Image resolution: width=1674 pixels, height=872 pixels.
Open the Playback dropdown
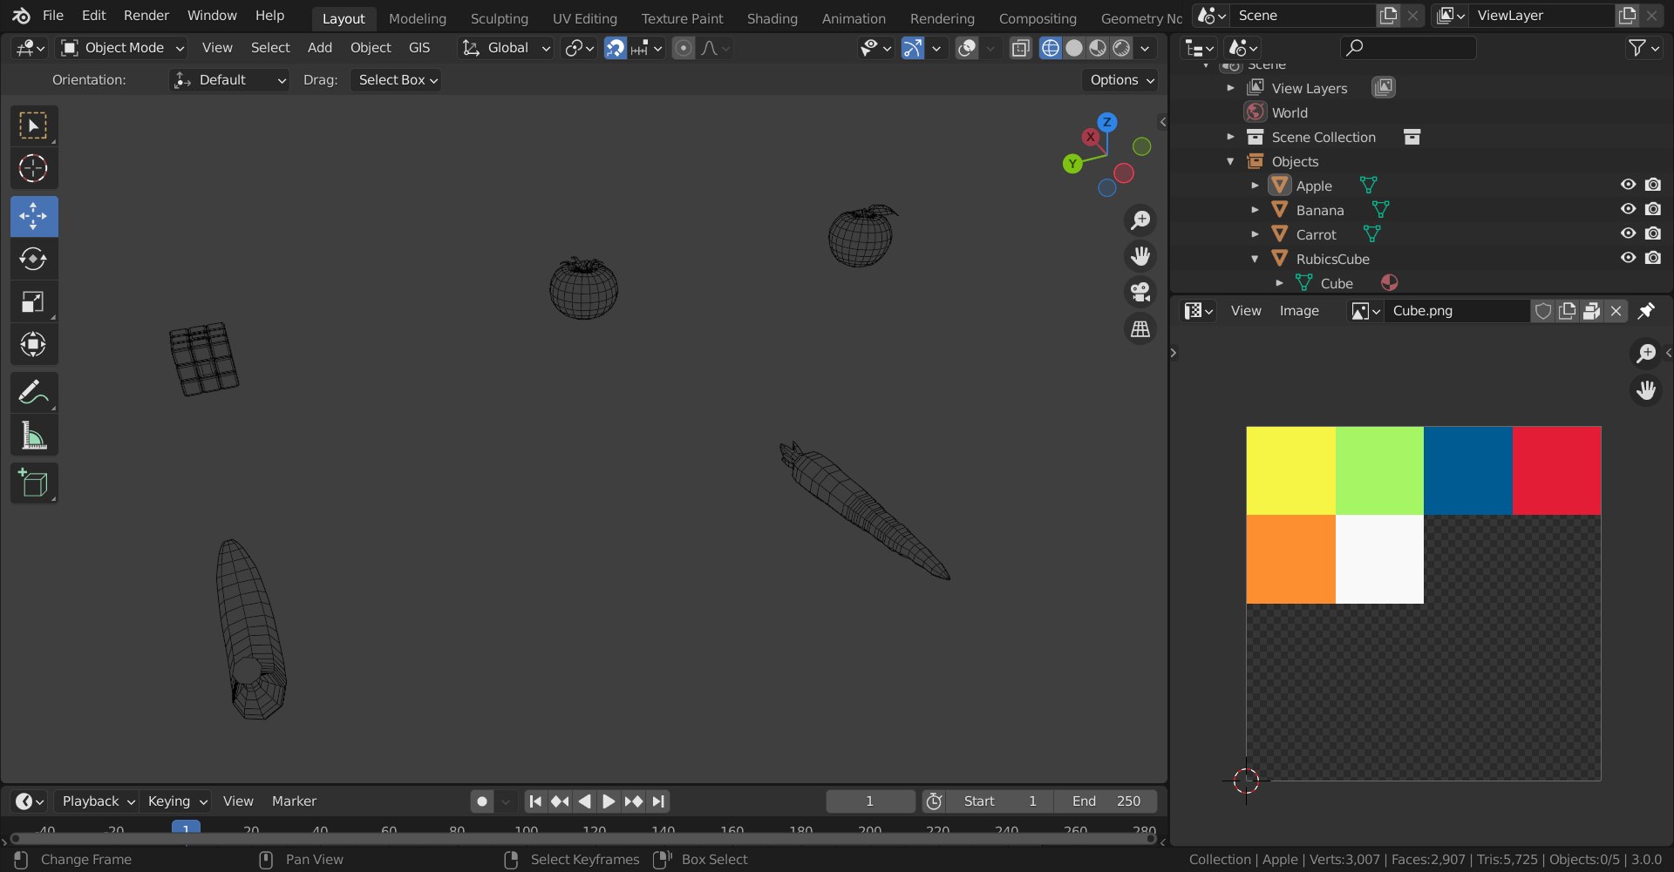coord(97,801)
